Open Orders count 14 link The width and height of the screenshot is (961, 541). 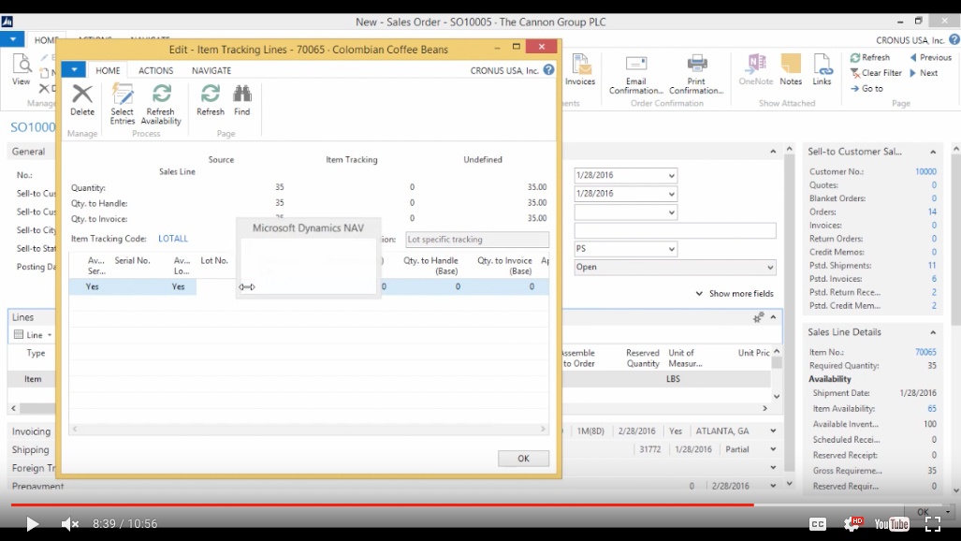point(932,212)
